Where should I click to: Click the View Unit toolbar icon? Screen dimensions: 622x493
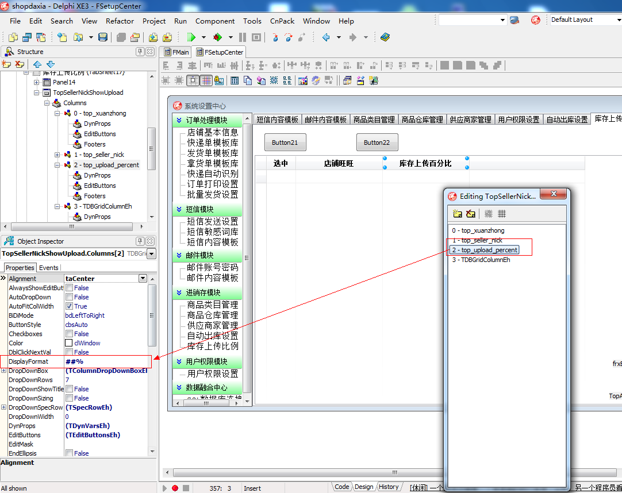[x=13, y=37]
